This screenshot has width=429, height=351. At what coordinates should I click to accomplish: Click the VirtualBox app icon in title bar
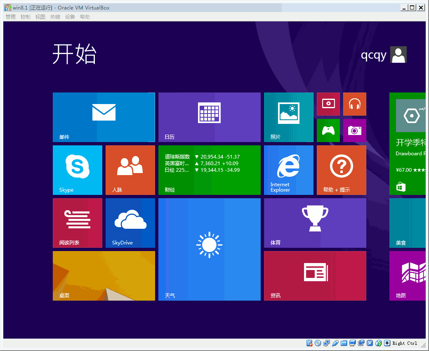click(x=8, y=7)
